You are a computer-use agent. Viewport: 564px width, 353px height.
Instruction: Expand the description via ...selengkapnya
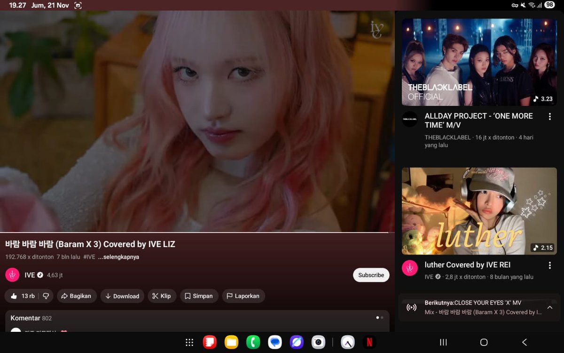(x=118, y=257)
